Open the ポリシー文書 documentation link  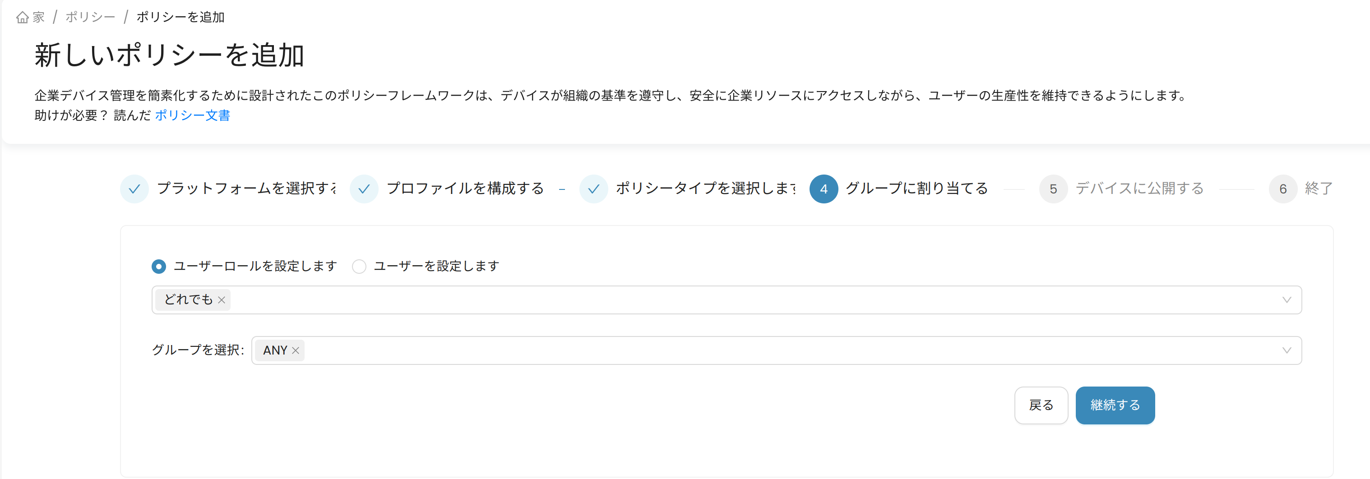pos(193,115)
